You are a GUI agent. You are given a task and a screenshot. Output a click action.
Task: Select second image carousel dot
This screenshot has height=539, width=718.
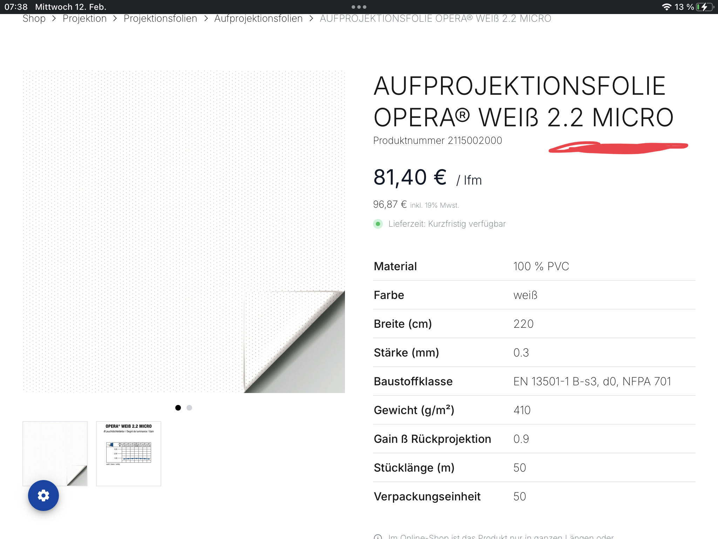[x=189, y=408]
